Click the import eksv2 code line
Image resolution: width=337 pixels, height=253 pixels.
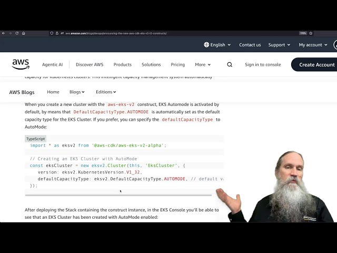pos(98,145)
